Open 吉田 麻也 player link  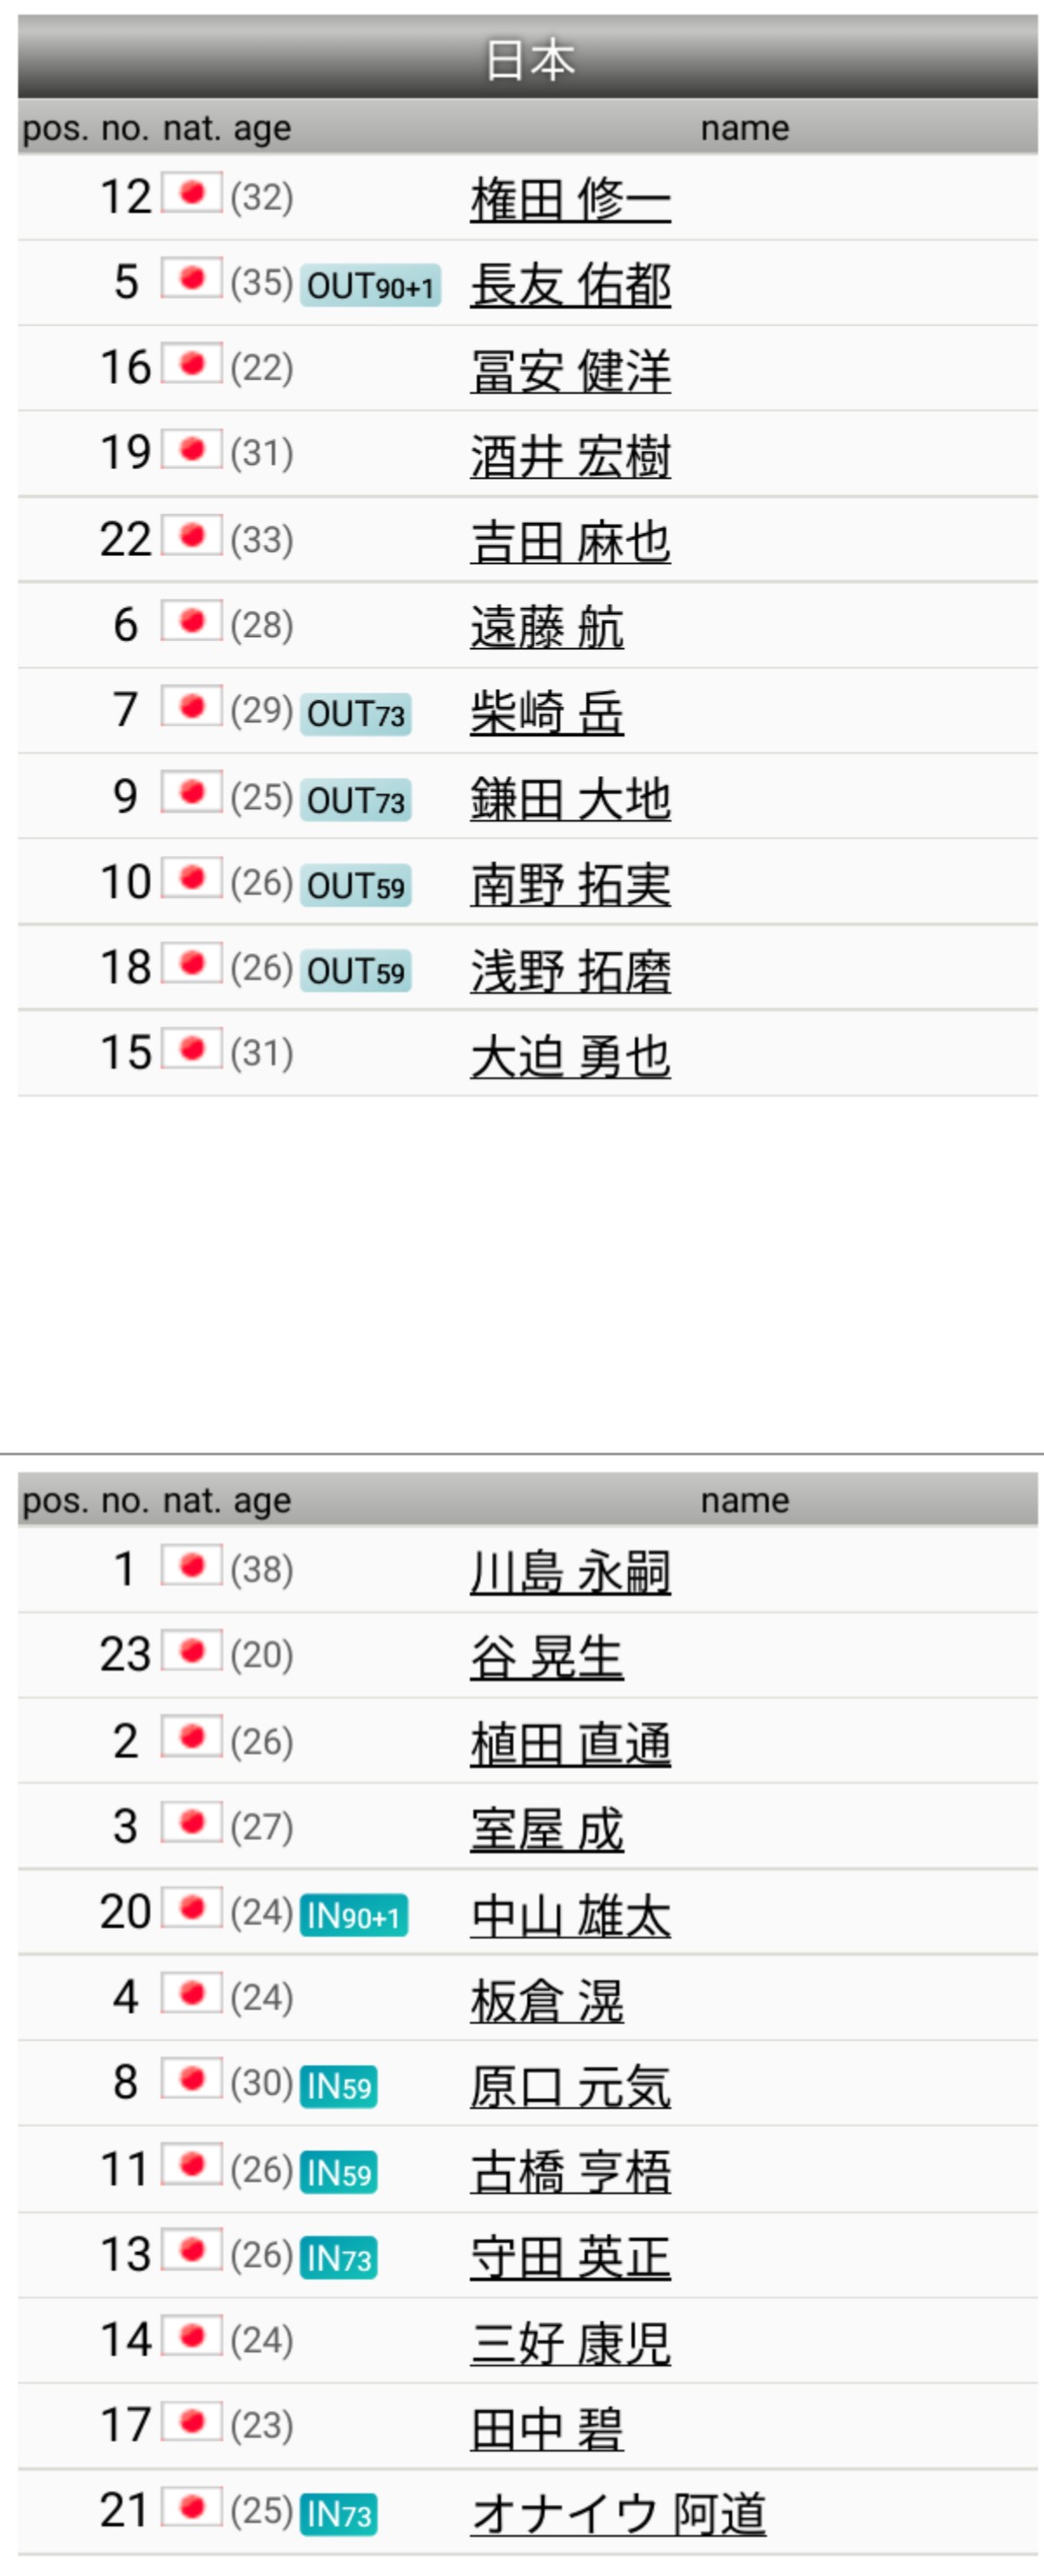570,542
